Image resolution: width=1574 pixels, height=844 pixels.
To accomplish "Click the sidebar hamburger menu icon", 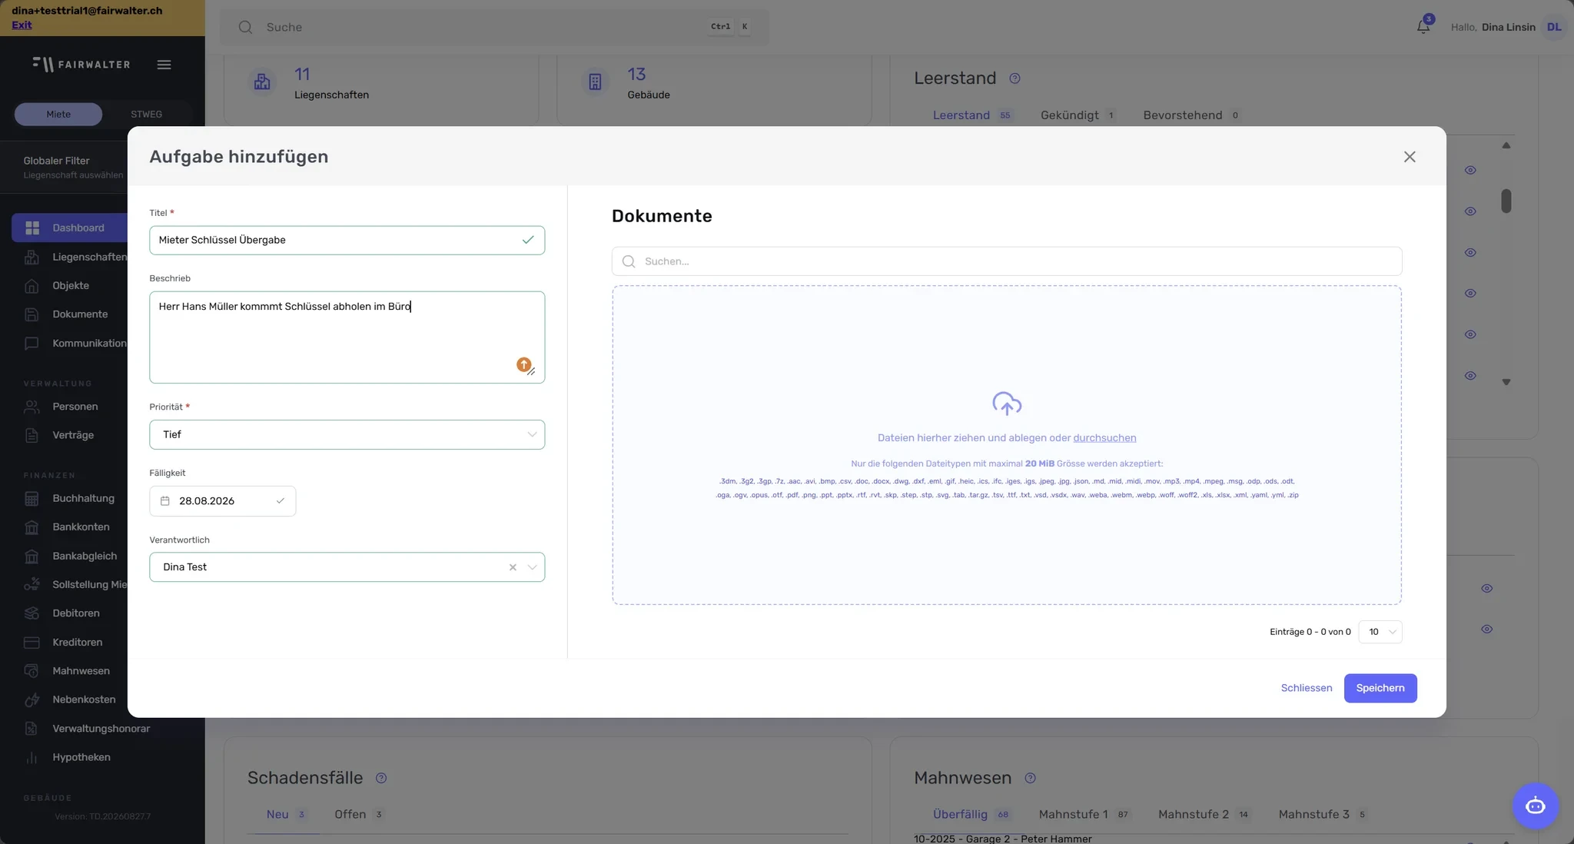I will [164, 65].
